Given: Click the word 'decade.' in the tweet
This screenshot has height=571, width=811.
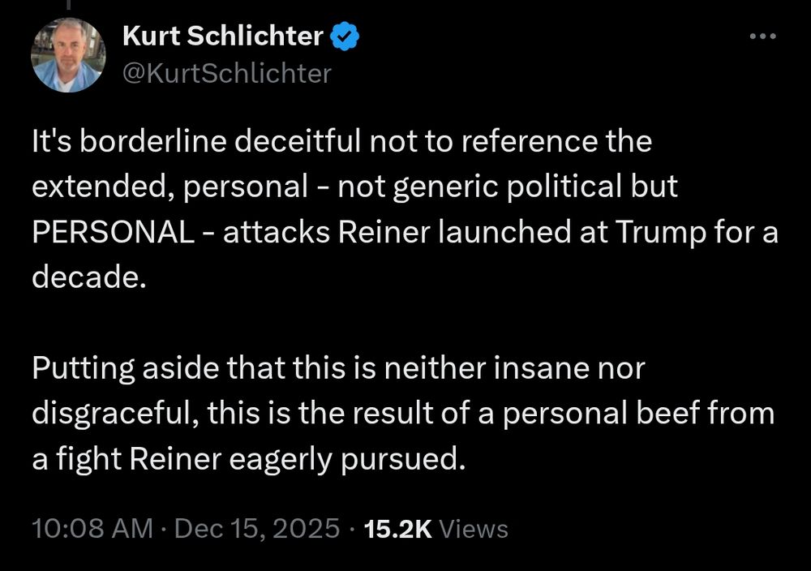Looking at the screenshot, I should (x=89, y=277).
